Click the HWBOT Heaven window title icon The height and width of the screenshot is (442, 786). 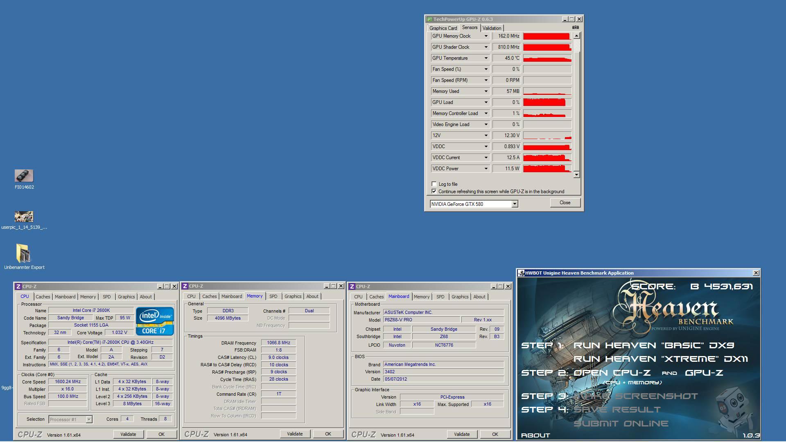(521, 273)
